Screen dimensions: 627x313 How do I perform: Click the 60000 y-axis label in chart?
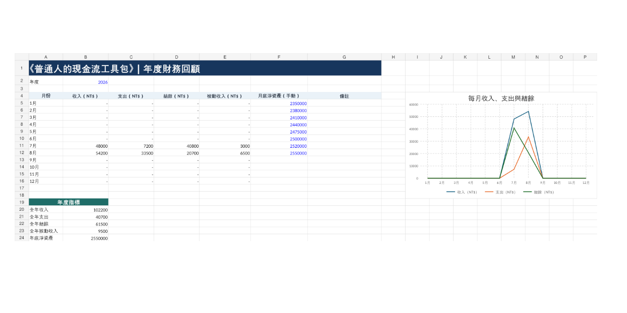[x=413, y=105]
